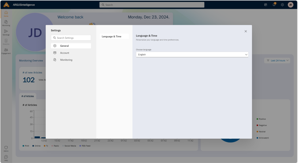Open the JD user avatar menu
This screenshot has height=163, width=298.
(290, 5)
